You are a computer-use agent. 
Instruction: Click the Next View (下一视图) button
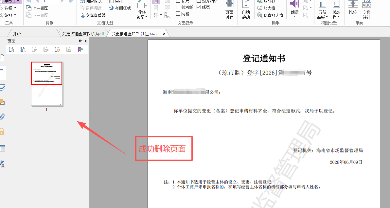37,15
